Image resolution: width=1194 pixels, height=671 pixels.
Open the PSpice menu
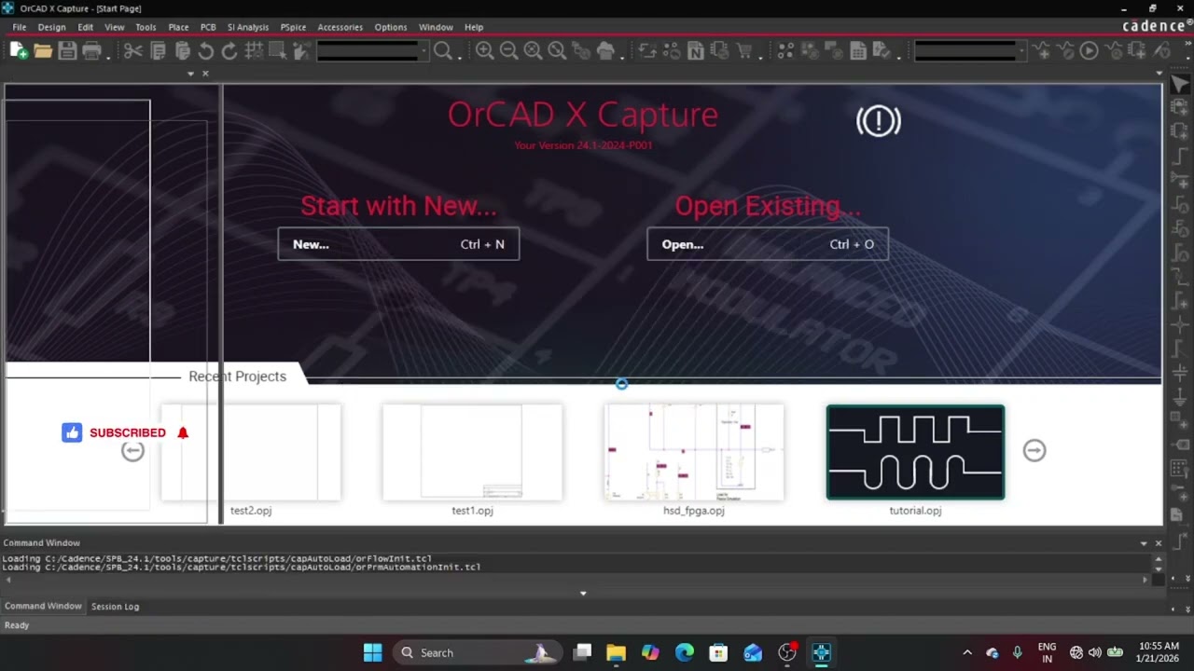293,27
